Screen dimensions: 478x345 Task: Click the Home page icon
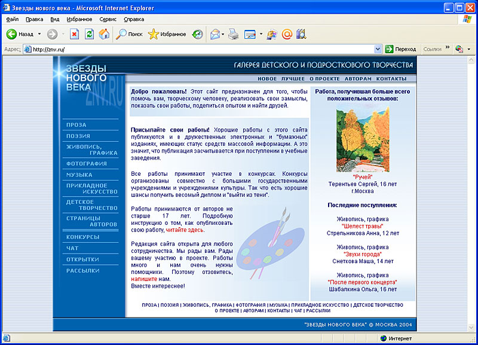pos(103,34)
